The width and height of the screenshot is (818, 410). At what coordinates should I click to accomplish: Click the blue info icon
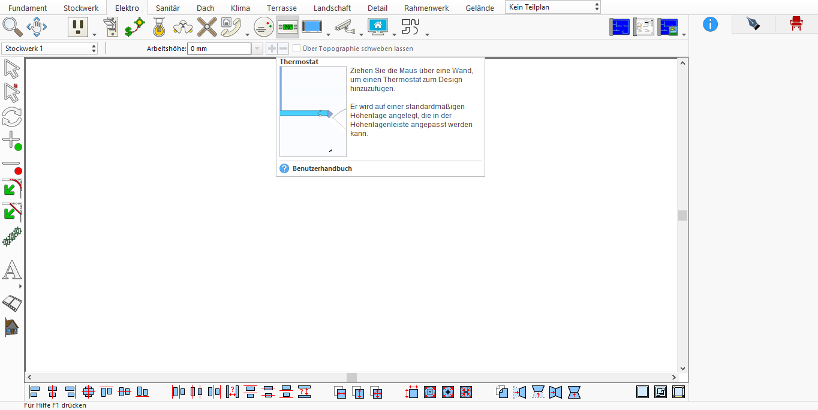click(x=710, y=24)
